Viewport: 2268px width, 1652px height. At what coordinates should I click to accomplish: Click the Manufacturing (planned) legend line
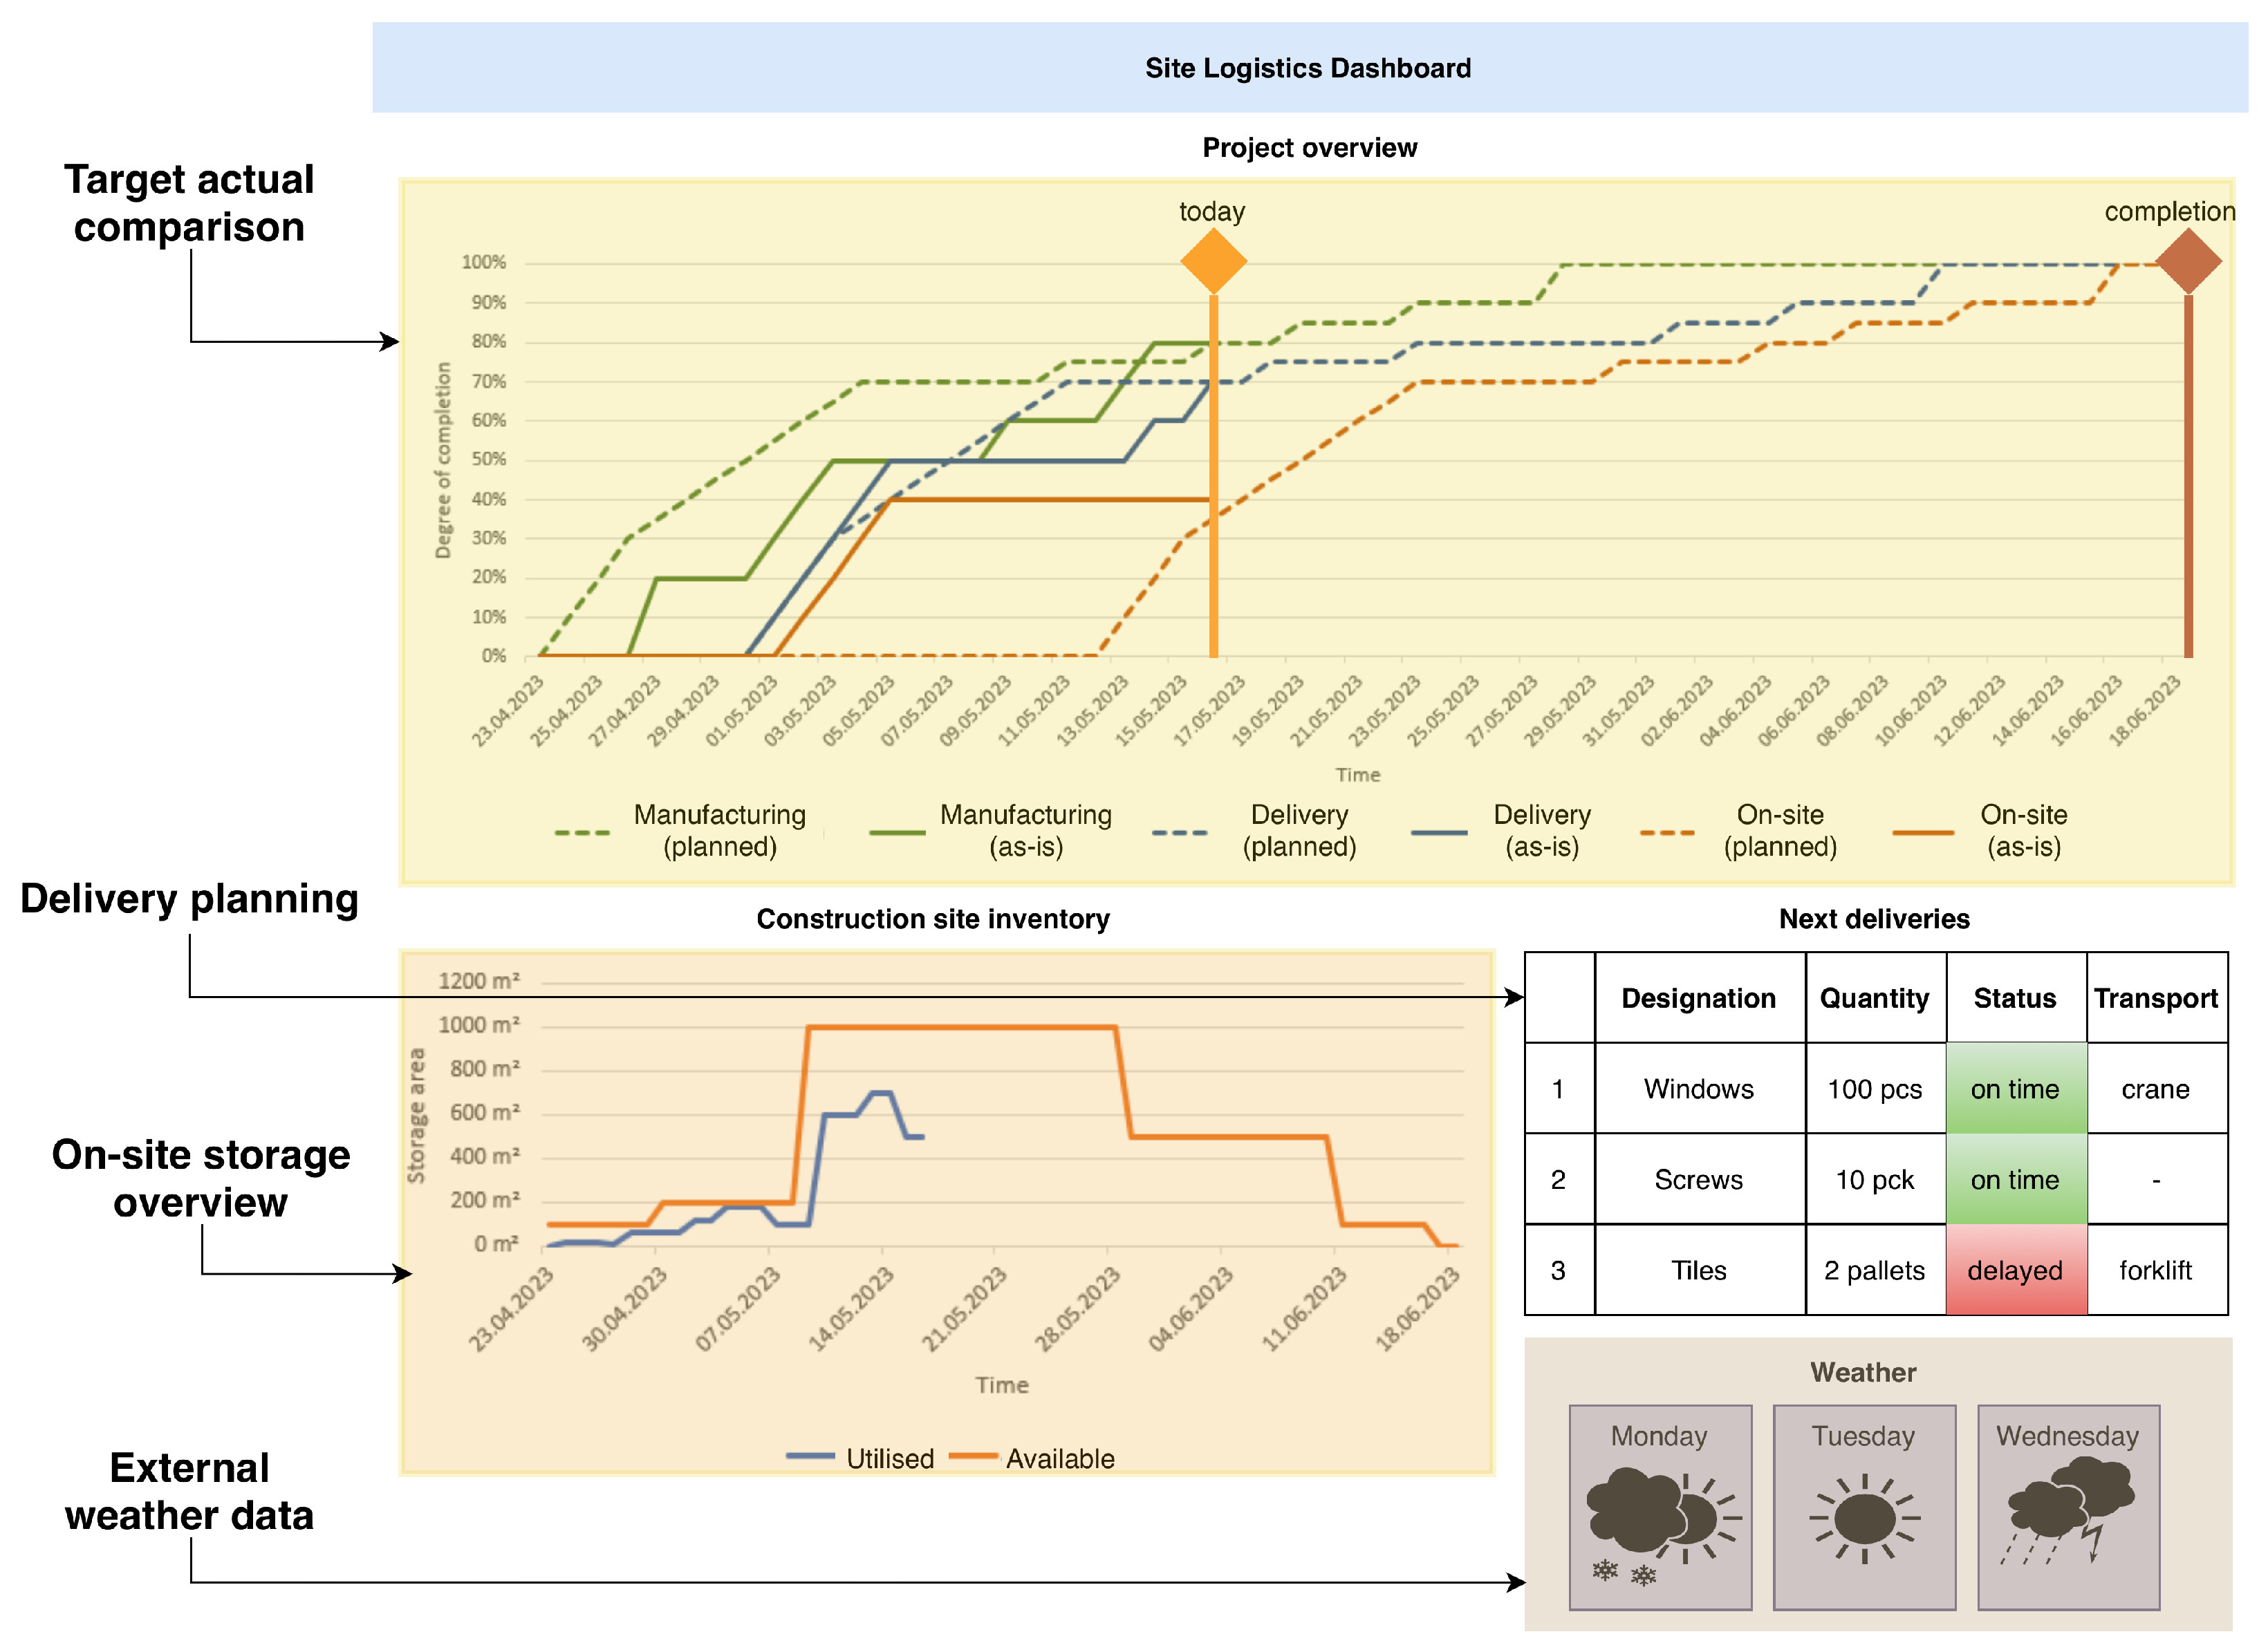(x=582, y=832)
